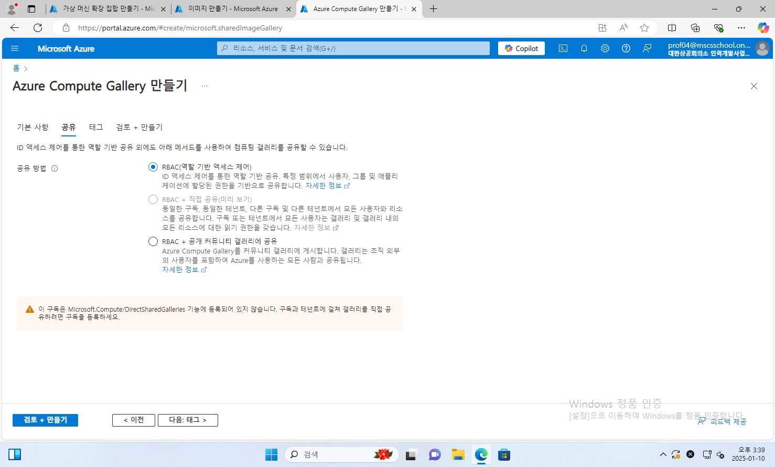Show hidden system tray icons
This screenshot has width=775, height=467.
[663, 454]
